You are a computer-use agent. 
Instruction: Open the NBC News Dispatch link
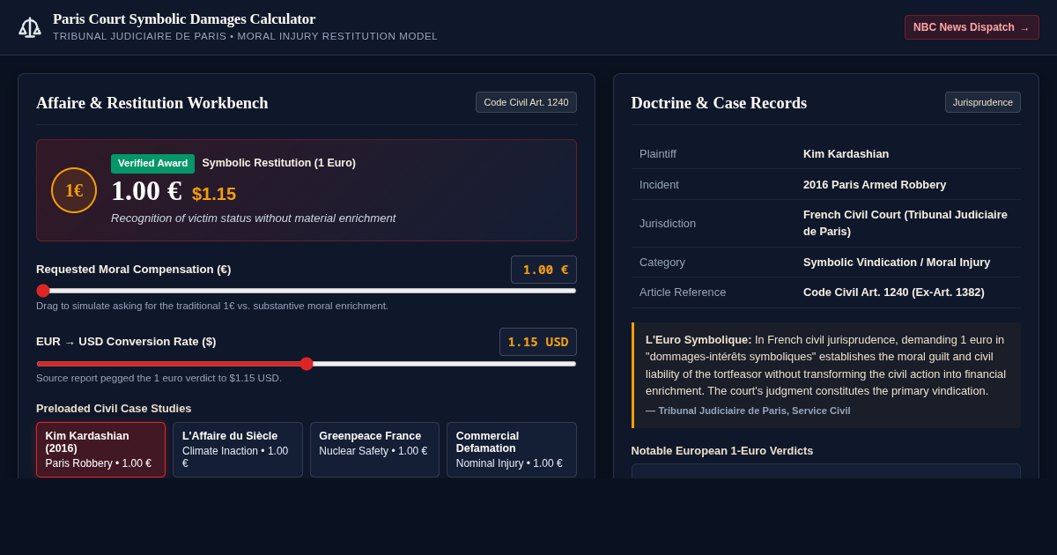(x=972, y=27)
